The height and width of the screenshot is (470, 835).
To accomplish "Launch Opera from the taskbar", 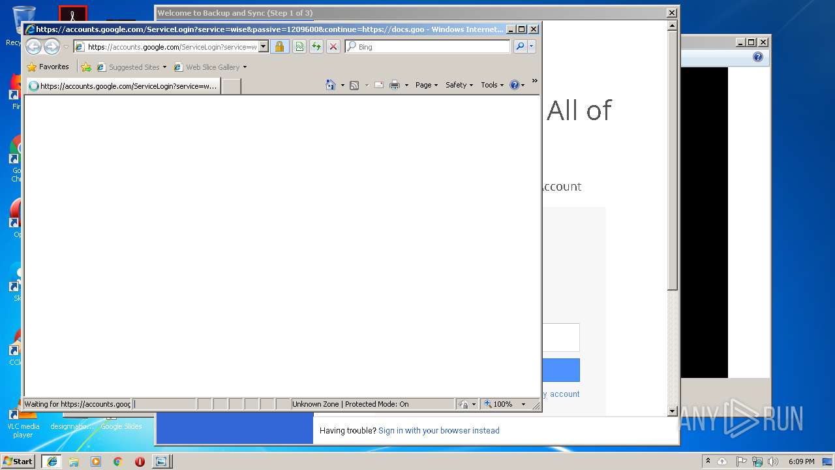I will tap(140, 461).
